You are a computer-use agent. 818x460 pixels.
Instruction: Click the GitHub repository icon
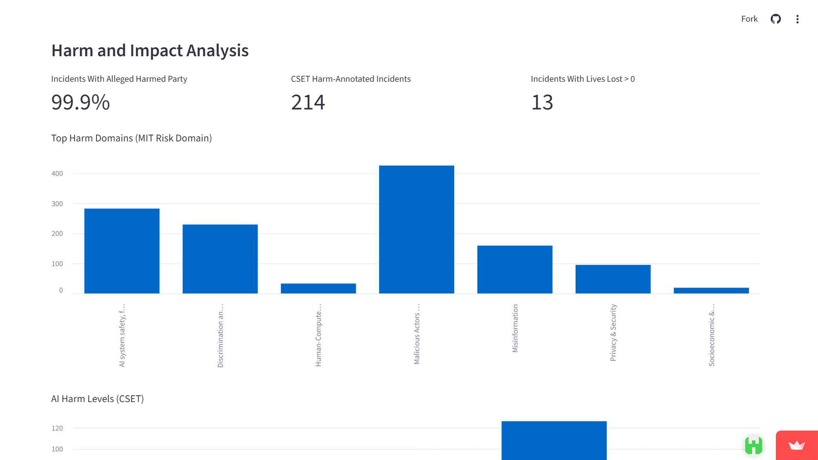[775, 19]
